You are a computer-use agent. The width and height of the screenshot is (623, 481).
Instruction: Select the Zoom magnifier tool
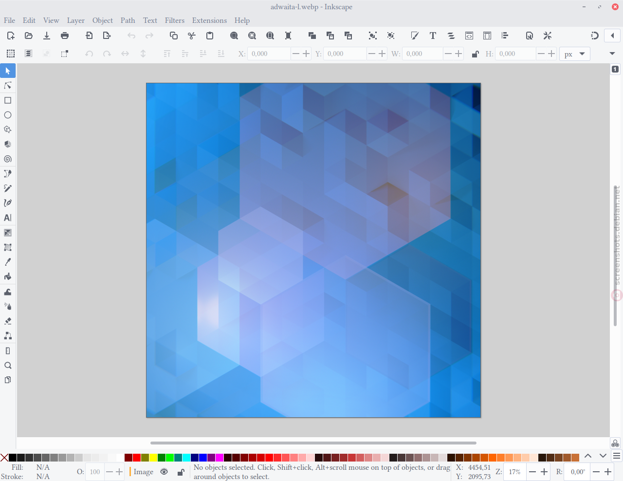8,365
